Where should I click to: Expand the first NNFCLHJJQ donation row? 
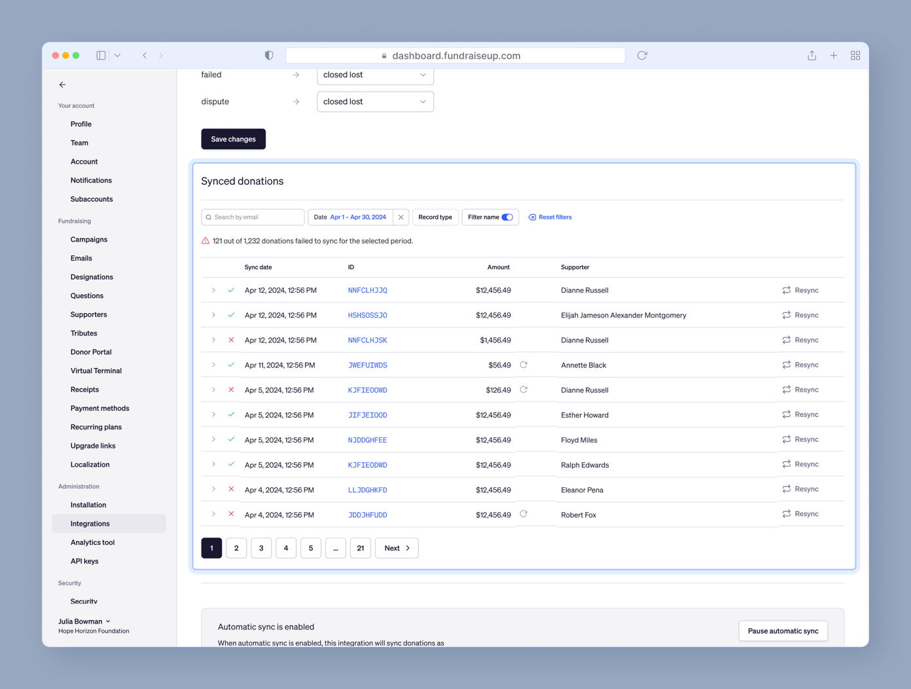point(213,290)
